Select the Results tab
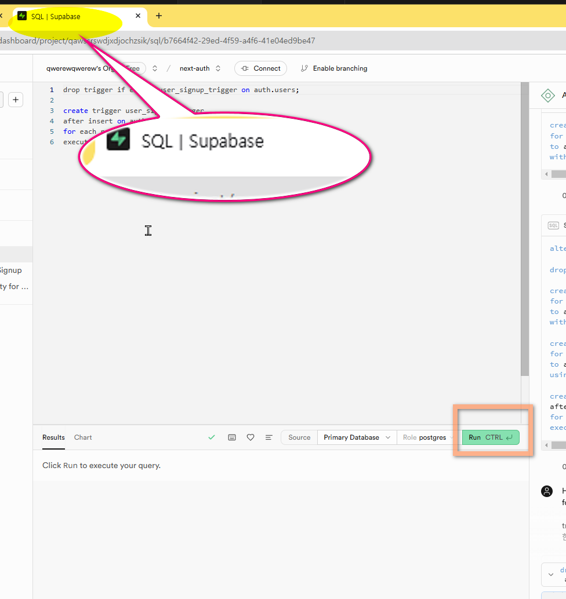The height and width of the screenshot is (599, 566). pos(53,437)
